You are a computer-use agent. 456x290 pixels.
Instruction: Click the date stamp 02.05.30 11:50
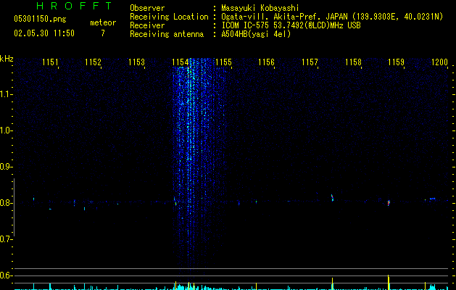pos(44,33)
